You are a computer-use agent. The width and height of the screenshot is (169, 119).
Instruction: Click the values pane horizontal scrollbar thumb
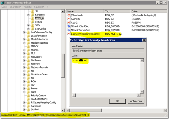tap(86, 110)
